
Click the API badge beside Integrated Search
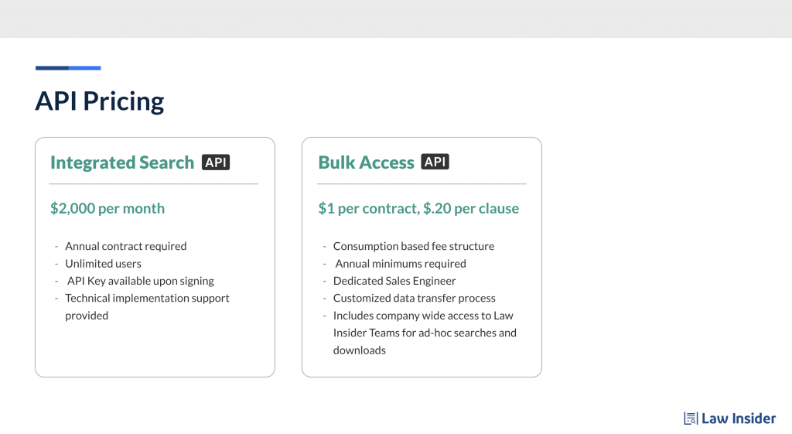point(216,162)
